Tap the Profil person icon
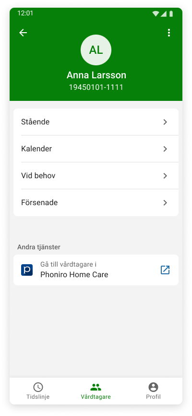 tap(153, 387)
